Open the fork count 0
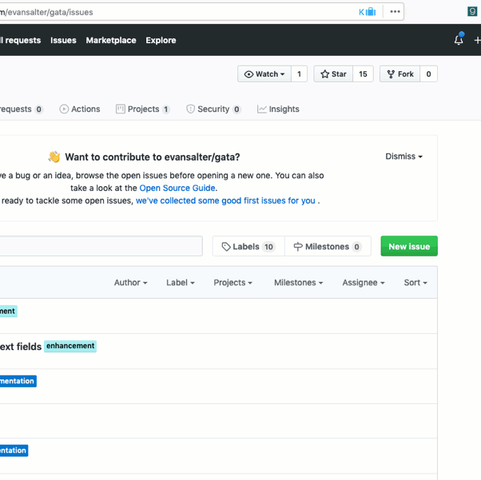This screenshot has height=480, width=481. click(x=428, y=74)
